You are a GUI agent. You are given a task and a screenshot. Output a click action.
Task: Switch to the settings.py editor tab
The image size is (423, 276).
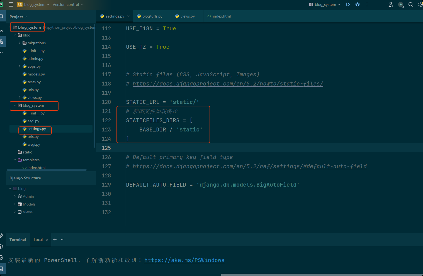coord(115,16)
